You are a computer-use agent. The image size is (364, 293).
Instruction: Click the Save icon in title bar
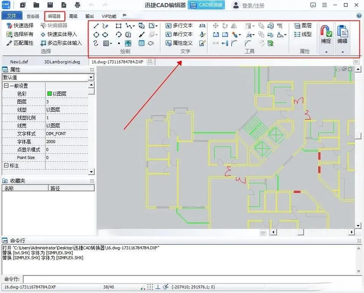(x=50, y=5)
